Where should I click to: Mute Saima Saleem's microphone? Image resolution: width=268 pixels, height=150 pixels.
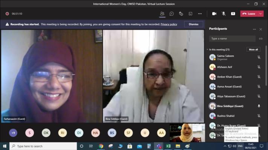(259, 57)
